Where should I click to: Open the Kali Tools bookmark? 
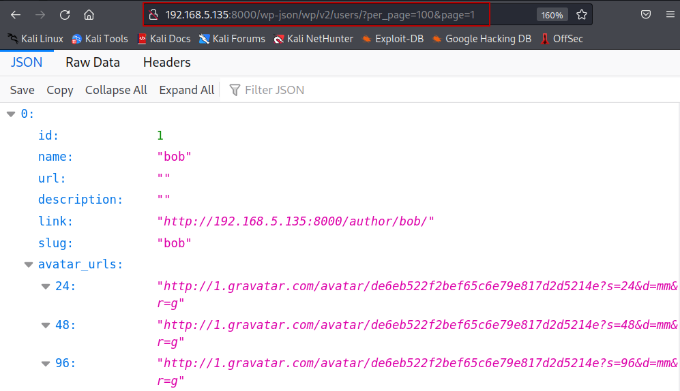(100, 39)
